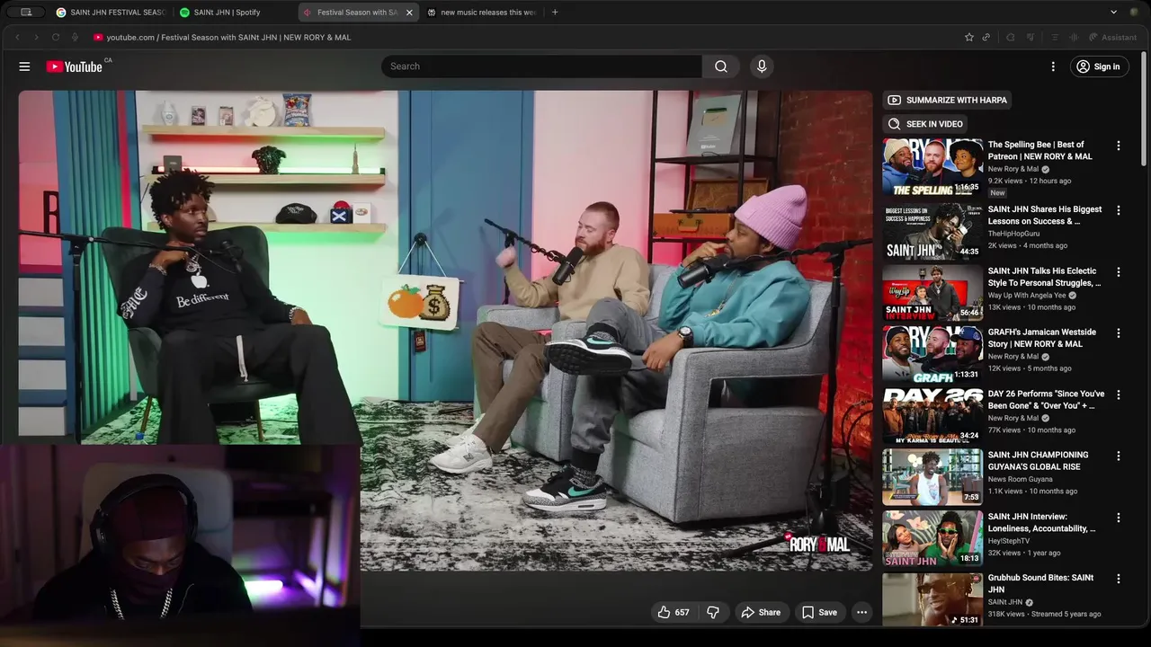Click the main video player

tap(445, 331)
